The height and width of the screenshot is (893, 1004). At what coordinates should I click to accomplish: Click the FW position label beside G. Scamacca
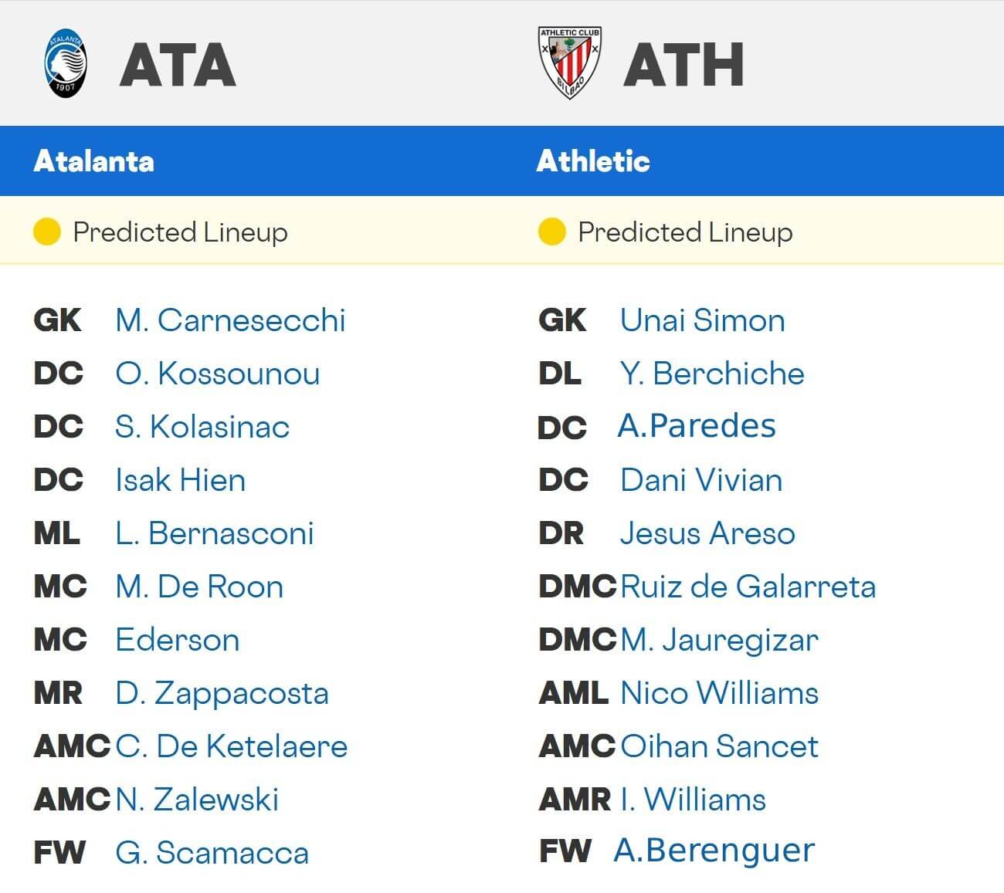60,853
